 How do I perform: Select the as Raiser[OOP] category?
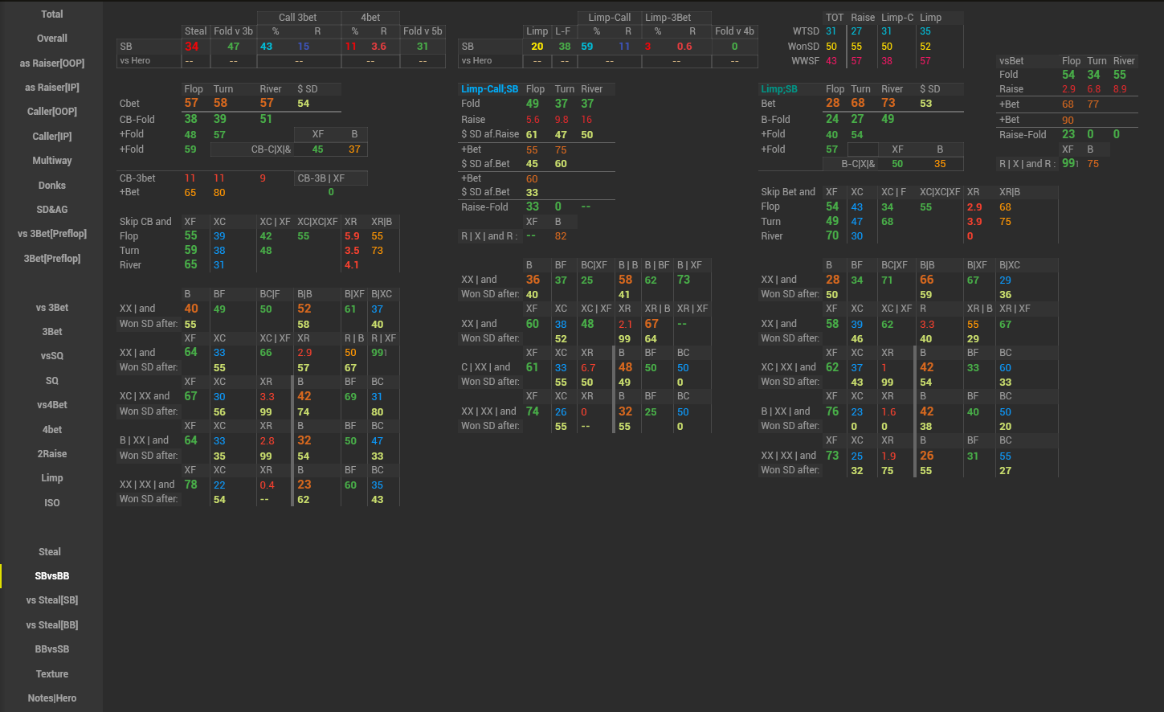(x=51, y=63)
